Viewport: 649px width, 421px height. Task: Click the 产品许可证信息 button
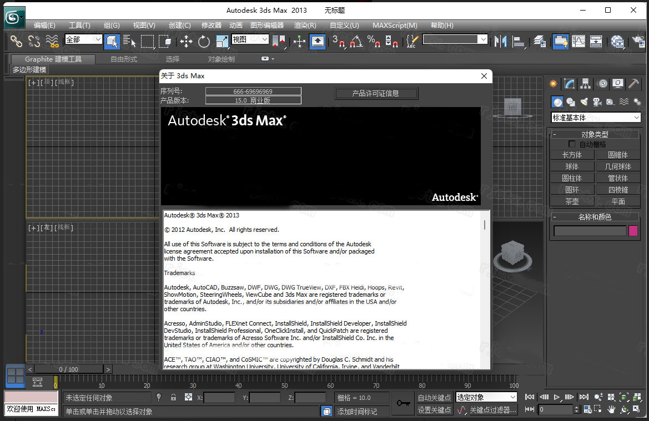(x=376, y=93)
